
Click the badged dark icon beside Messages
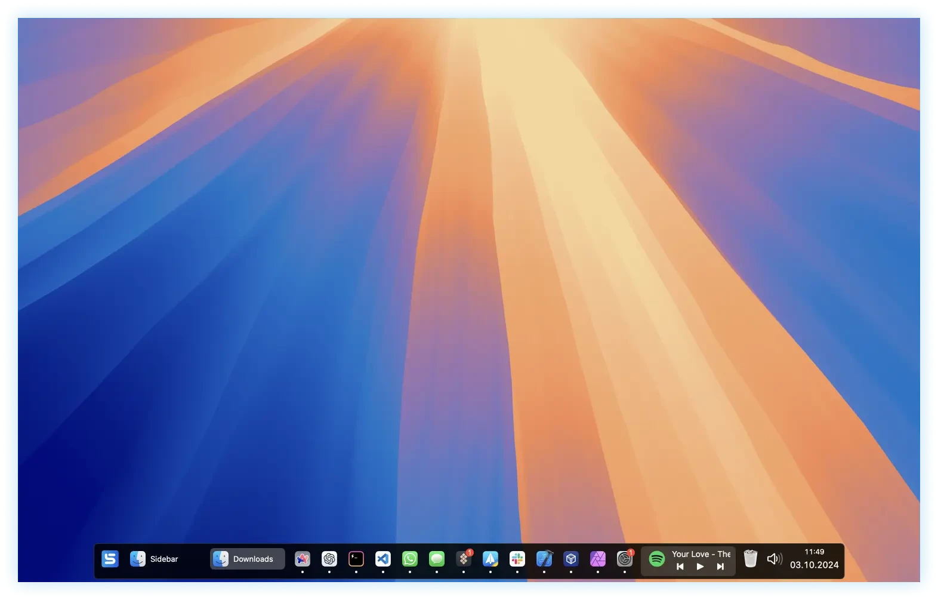(x=464, y=559)
